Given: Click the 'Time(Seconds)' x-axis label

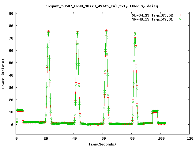Looking at the screenshot, I should point(102,144).
